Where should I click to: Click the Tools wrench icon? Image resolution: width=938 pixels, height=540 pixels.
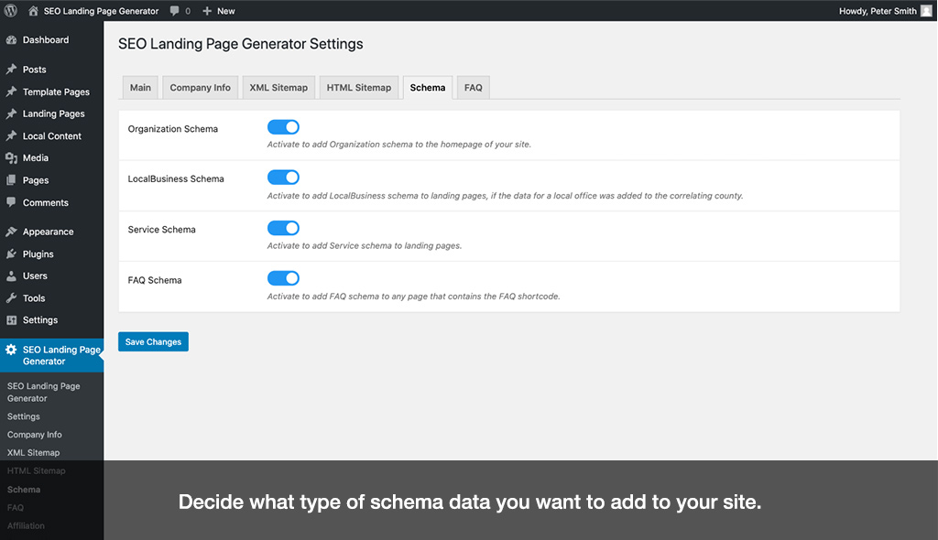[x=16, y=297]
